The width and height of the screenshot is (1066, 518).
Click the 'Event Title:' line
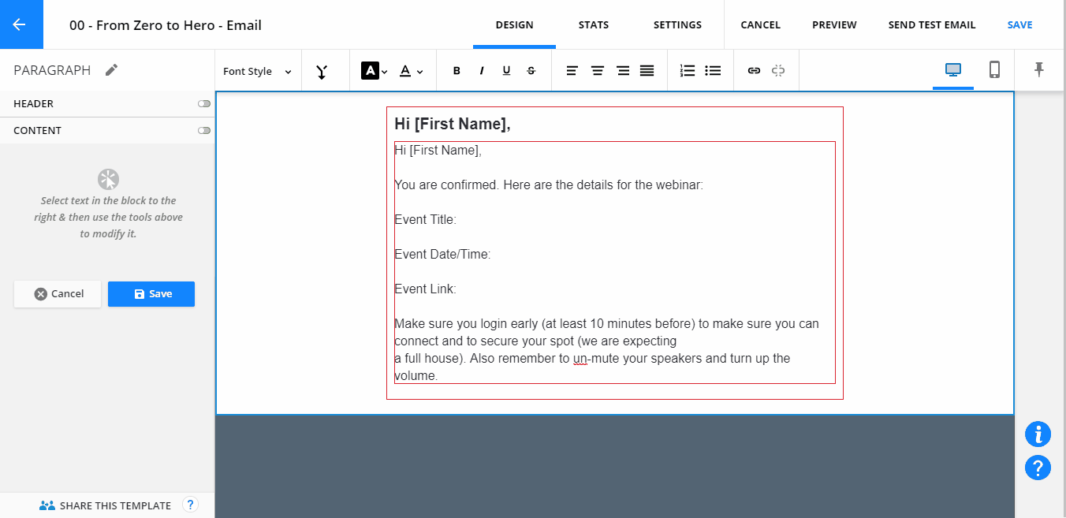click(x=425, y=220)
